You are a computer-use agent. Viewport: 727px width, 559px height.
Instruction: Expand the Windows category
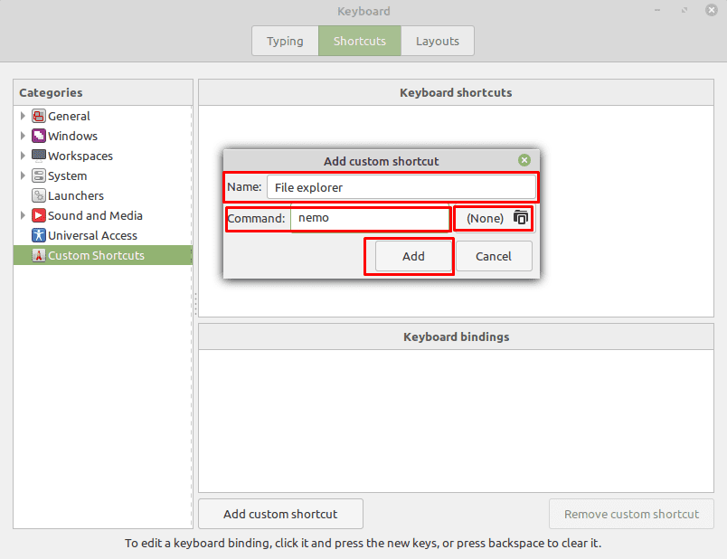pyautogui.click(x=23, y=136)
